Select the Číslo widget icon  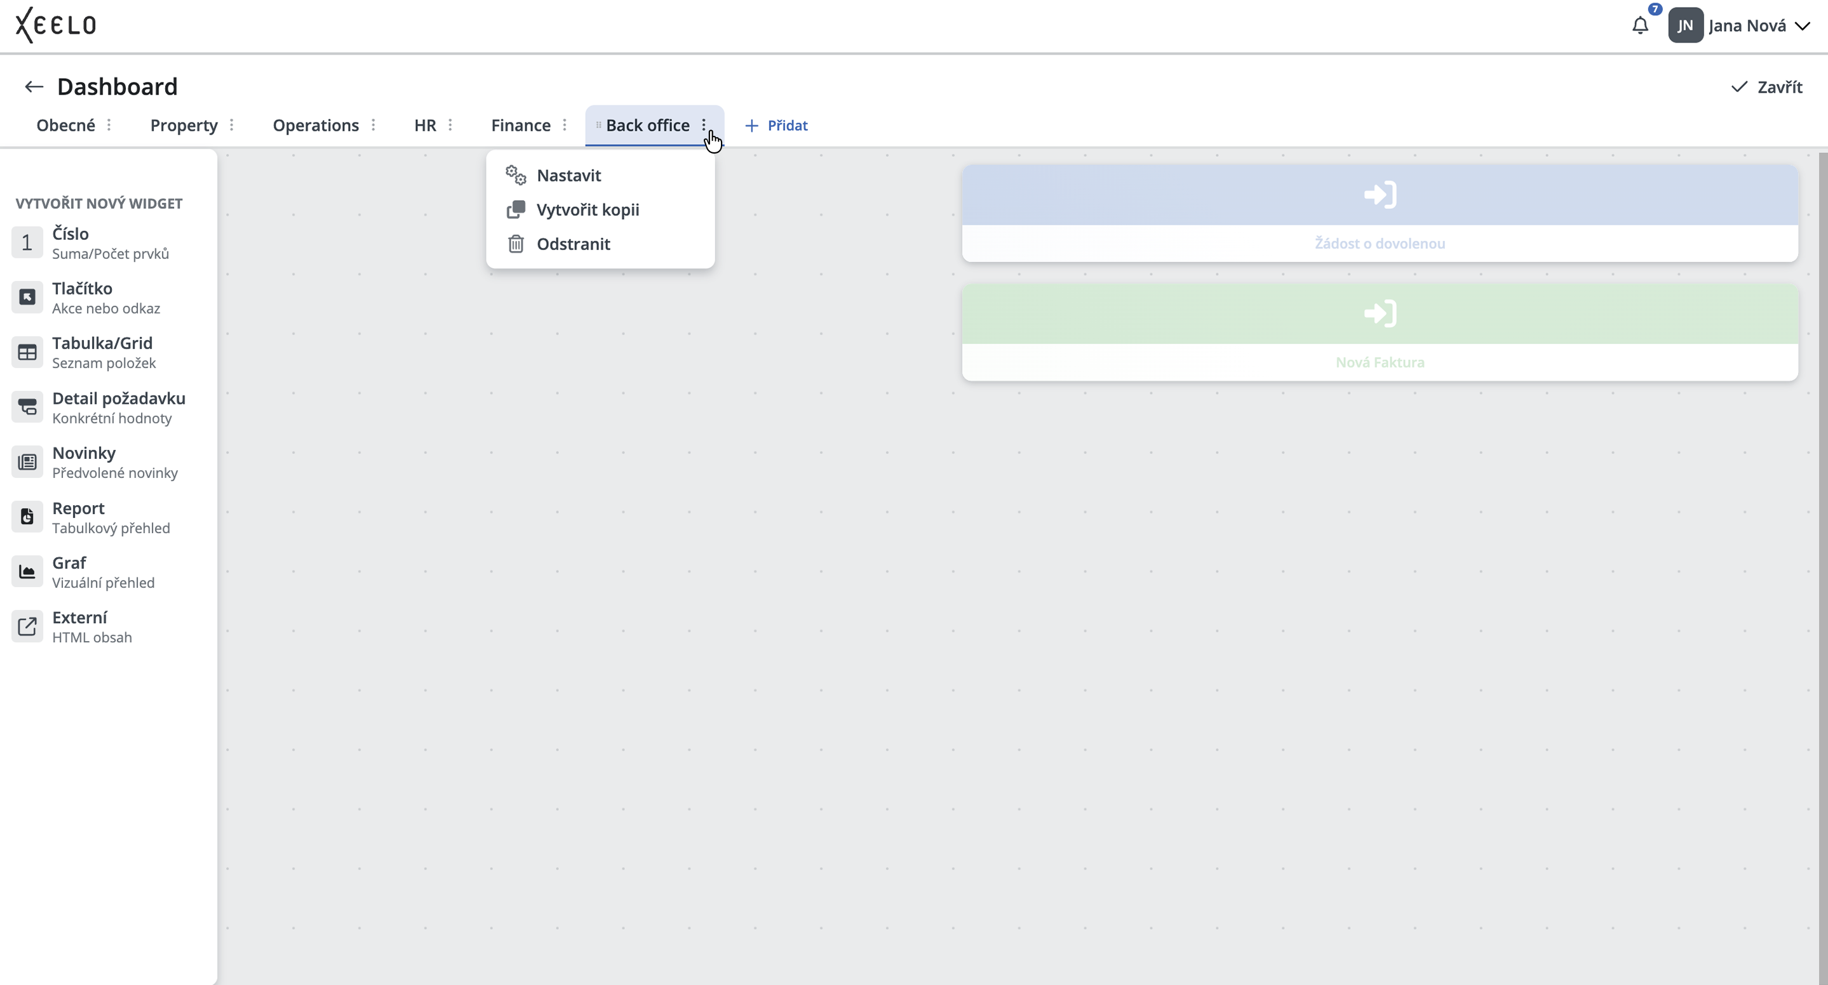pyautogui.click(x=27, y=242)
